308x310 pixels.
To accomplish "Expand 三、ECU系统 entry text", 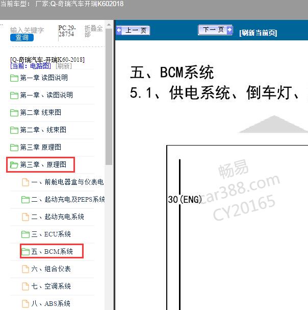I will click(x=51, y=234).
